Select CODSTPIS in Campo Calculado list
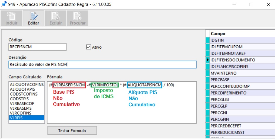The image size is (275, 139). [x=27, y=99]
